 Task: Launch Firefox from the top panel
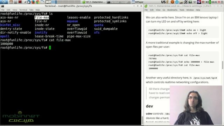[33, 2]
